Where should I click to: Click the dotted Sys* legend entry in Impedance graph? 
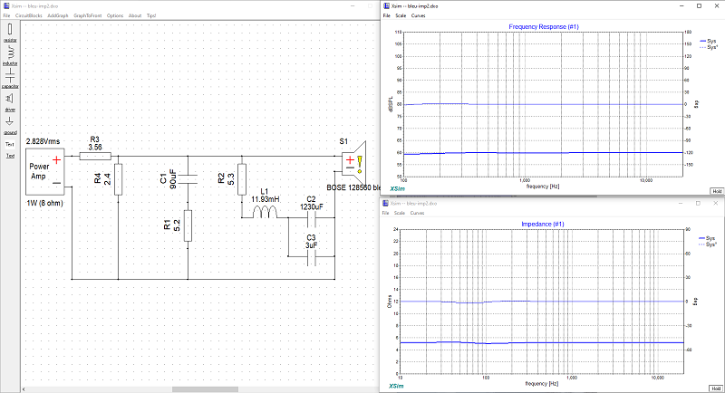[x=708, y=244]
